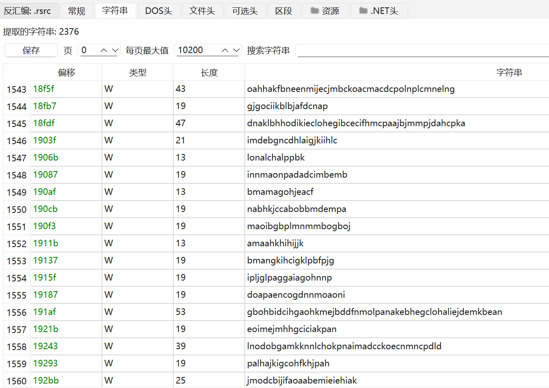This screenshot has width=549, height=388.
Task: Sort by the 偏移 column header
Action: (x=66, y=72)
